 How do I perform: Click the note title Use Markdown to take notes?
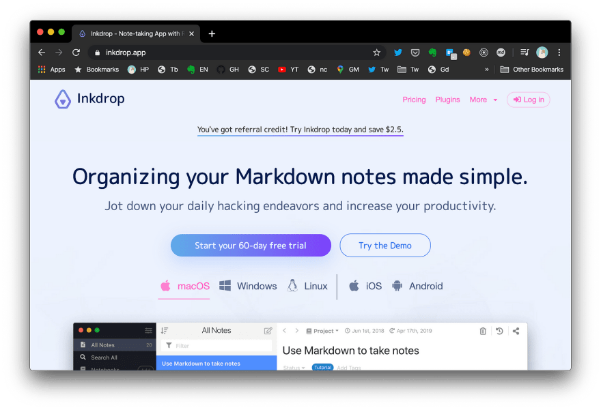coord(351,351)
